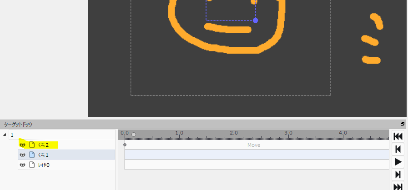Step forward one frame
The height and width of the screenshot is (190, 408).
coord(398,175)
